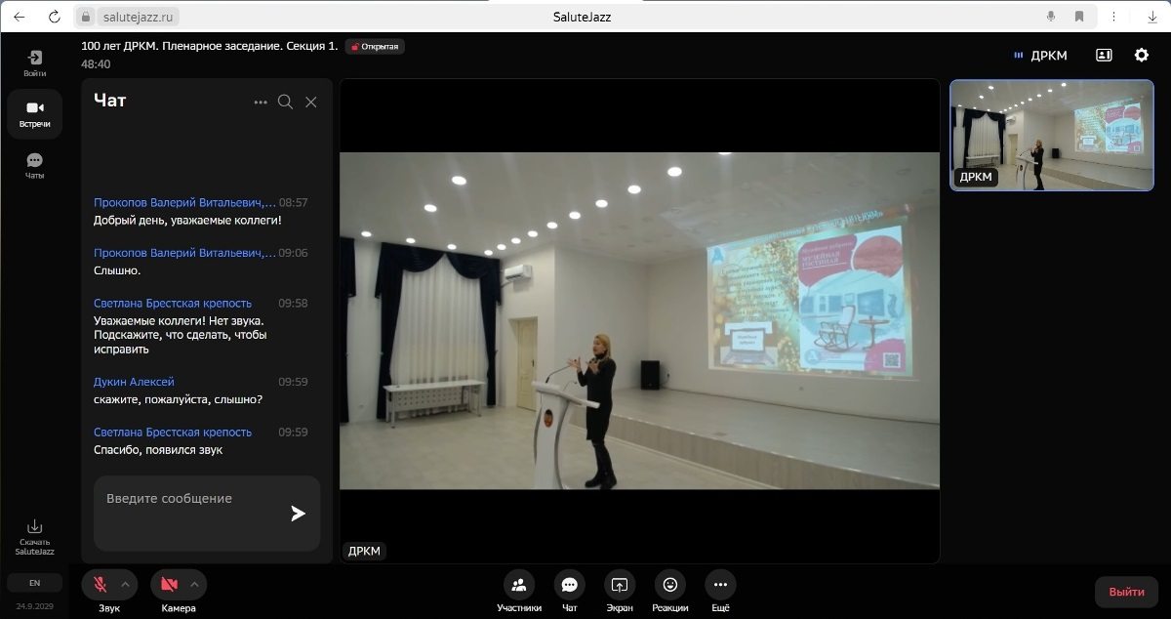
Task: Open the Реакции reactions picker
Action: [669, 585]
